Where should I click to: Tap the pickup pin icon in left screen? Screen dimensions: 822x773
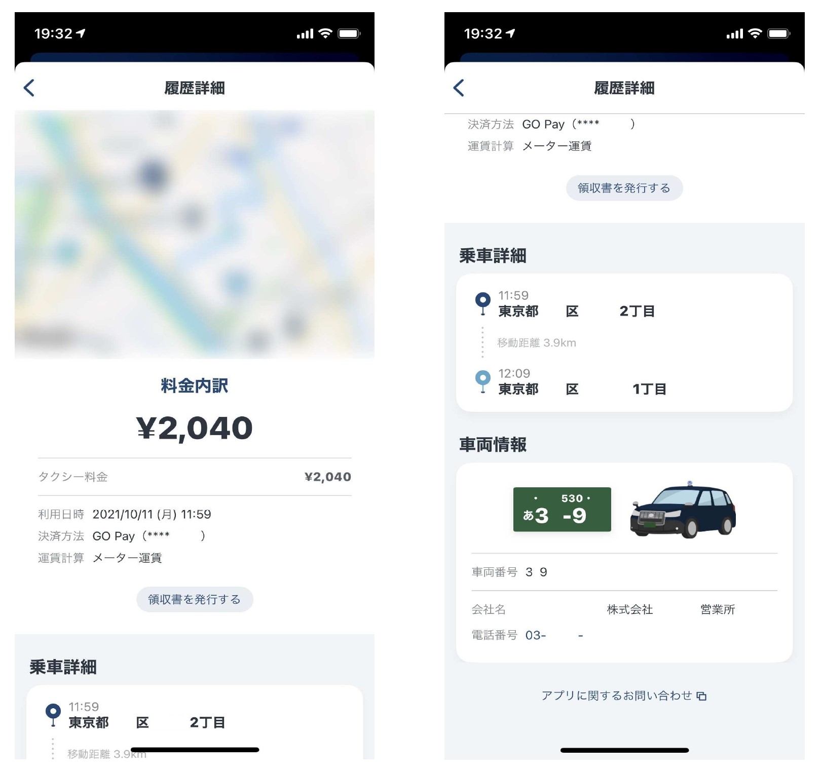click(53, 715)
